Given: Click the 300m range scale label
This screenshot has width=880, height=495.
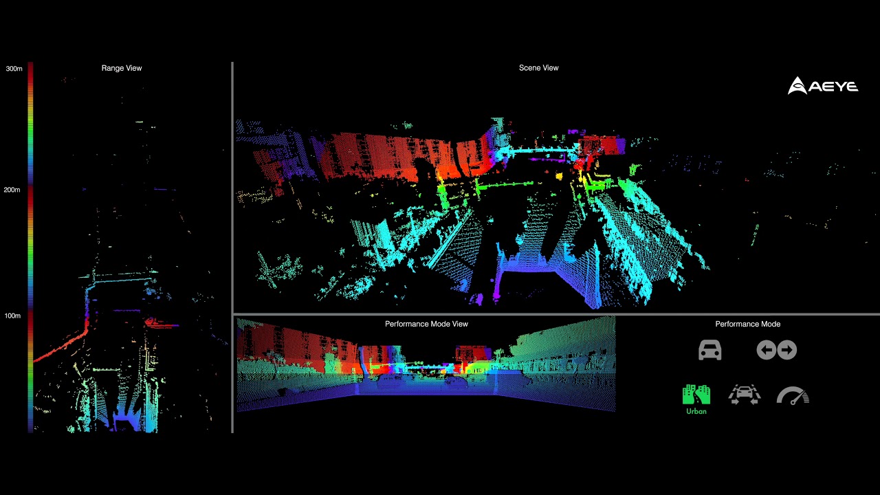Looking at the screenshot, I should click(x=14, y=69).
